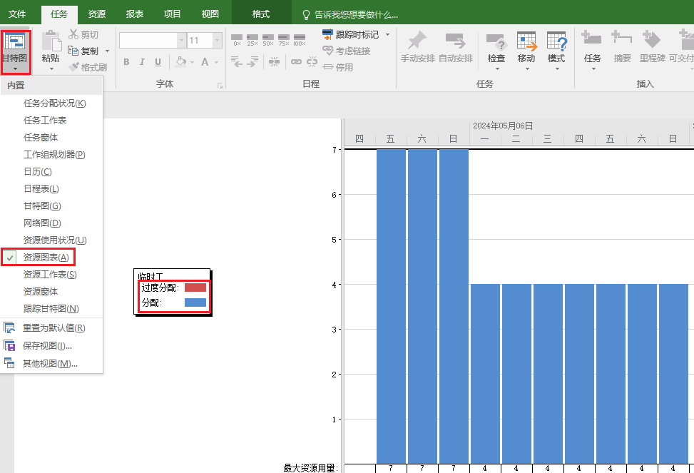Open the File (文件) tab
This screenshot has width=694, height=473.
(17, 14)
